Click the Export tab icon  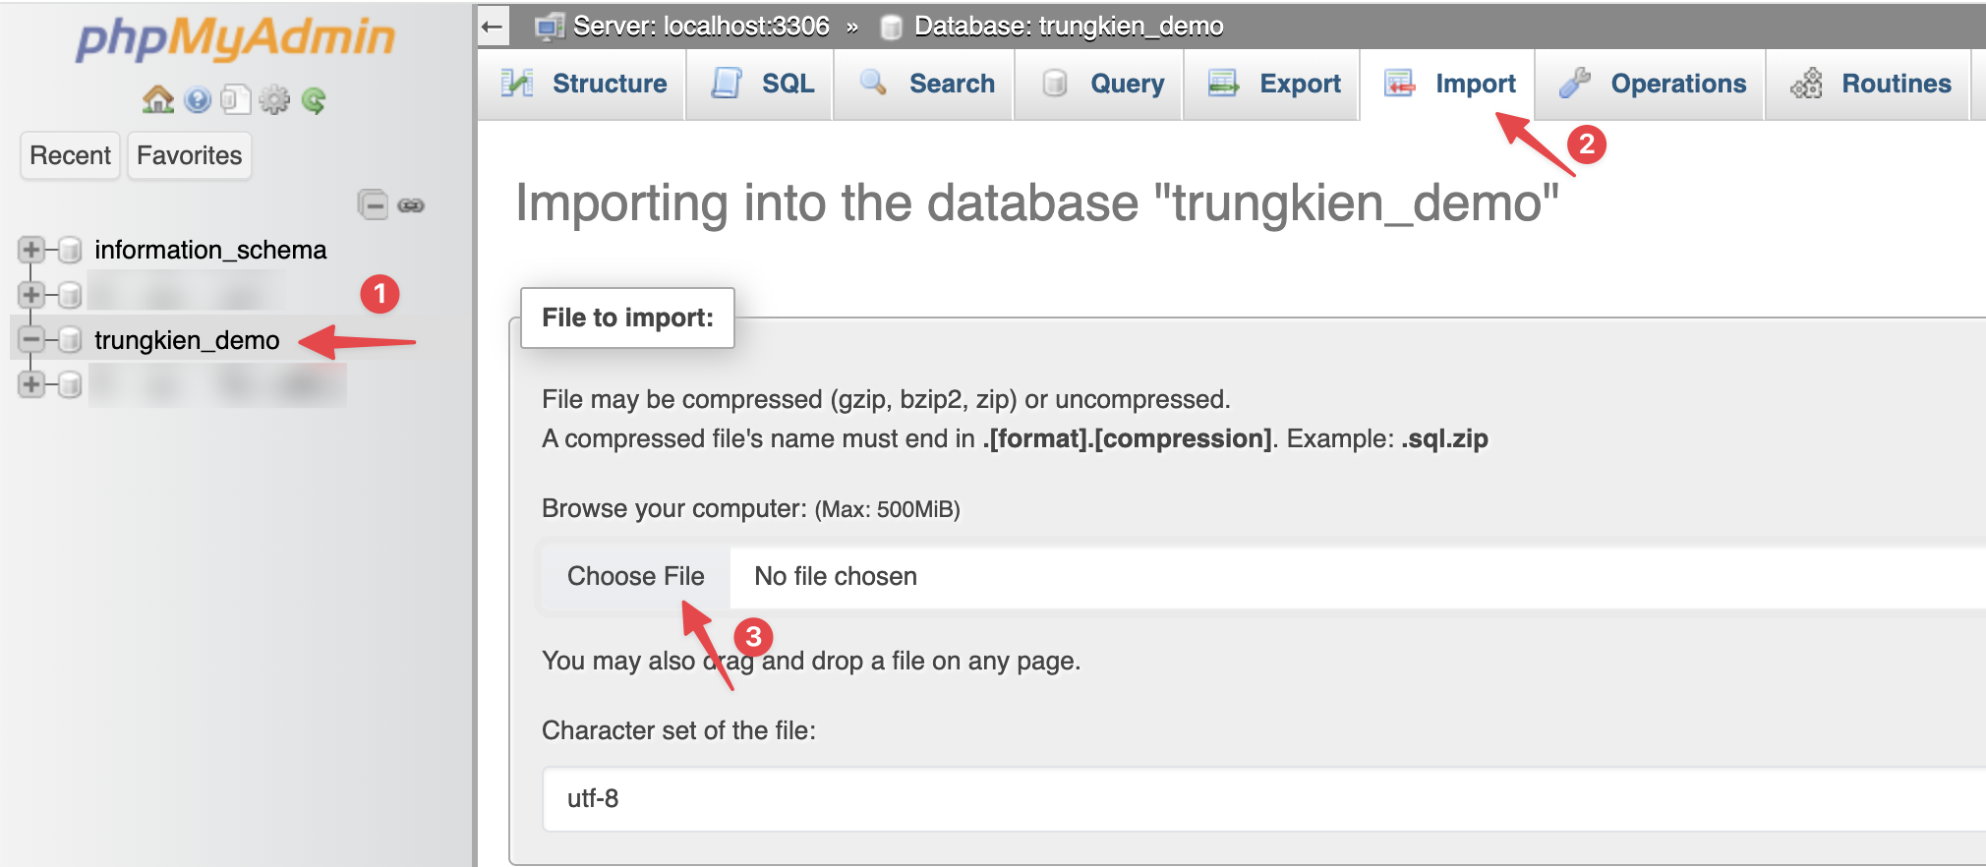(x=1223, y=84)
